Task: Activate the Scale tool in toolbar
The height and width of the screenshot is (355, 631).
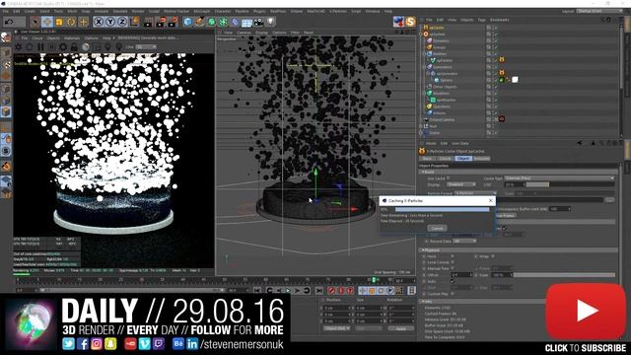Action: [59, 22]
